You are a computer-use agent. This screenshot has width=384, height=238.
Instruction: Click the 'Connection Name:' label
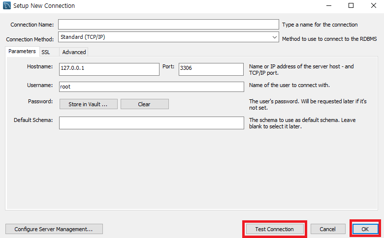point(32,25)
